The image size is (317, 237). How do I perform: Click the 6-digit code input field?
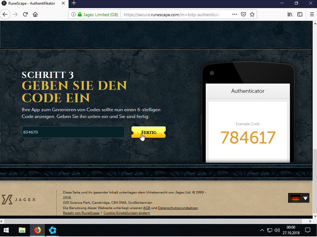click(x=73, y=132)
